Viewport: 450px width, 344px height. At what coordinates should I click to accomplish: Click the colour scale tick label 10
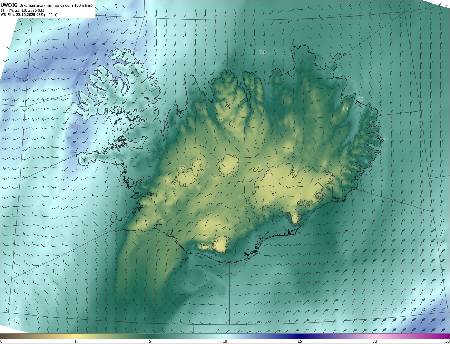(225, 341)
